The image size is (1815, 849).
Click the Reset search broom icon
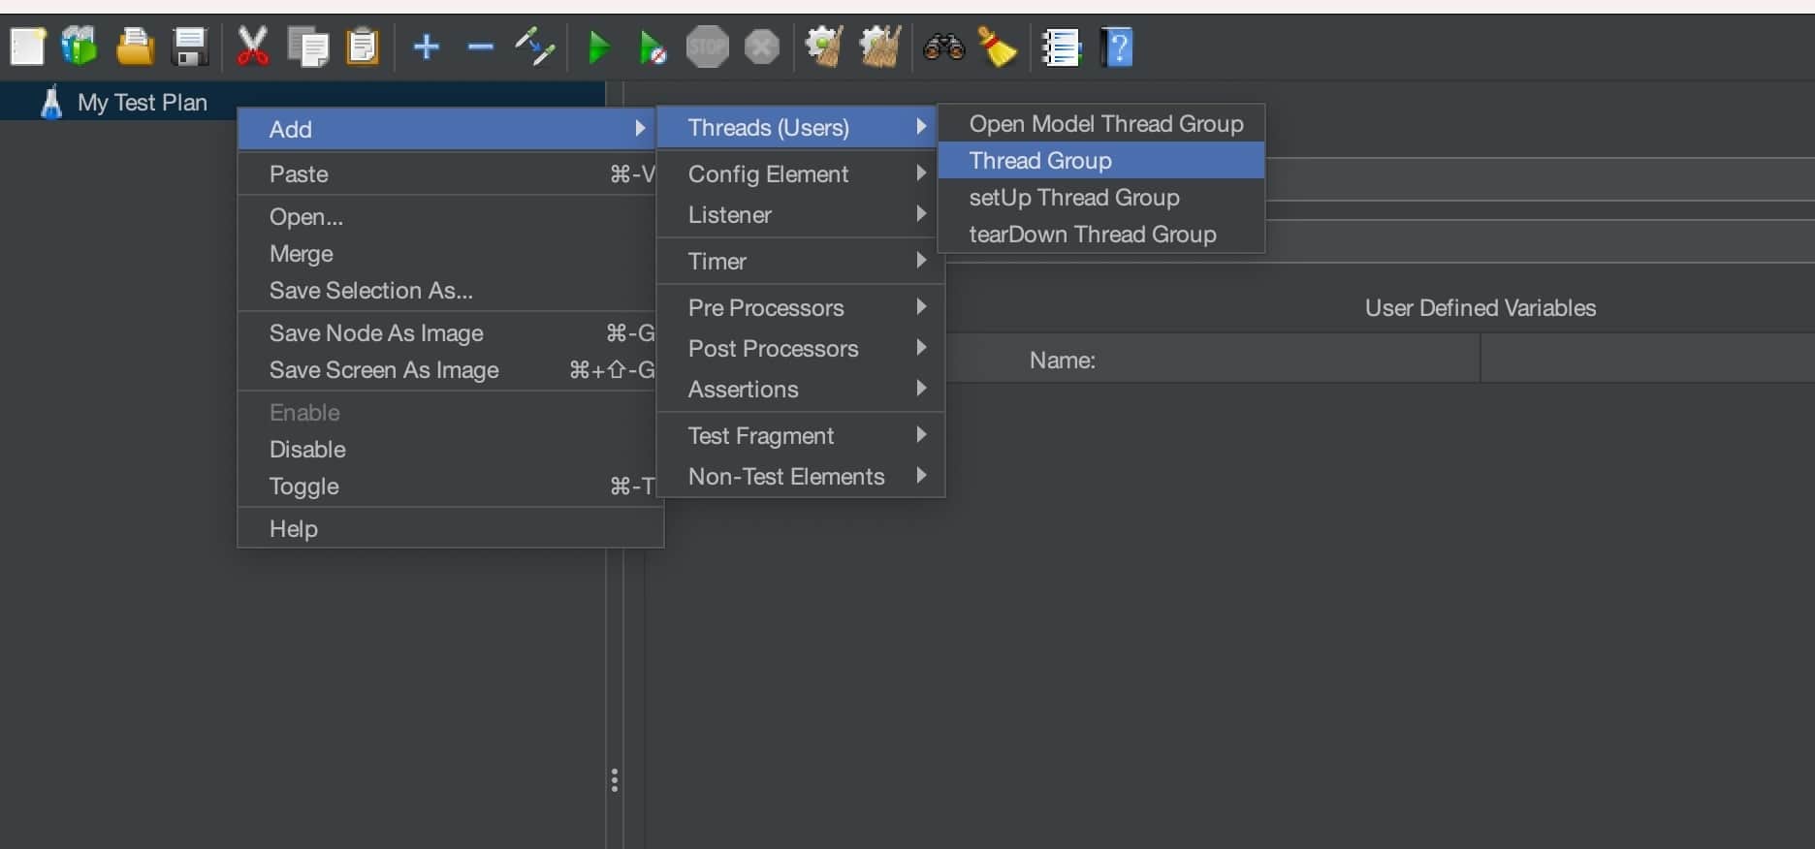998,47
